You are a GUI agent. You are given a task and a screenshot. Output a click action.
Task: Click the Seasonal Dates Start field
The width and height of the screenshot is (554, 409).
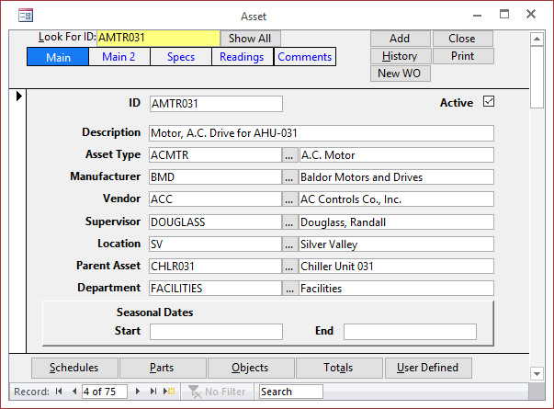(x=216, y=331)
